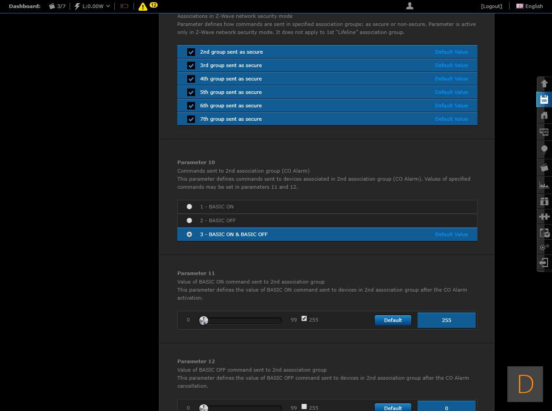Click the save floppy disk sidebar icon
Screen dimensions: 552x411
544,99
